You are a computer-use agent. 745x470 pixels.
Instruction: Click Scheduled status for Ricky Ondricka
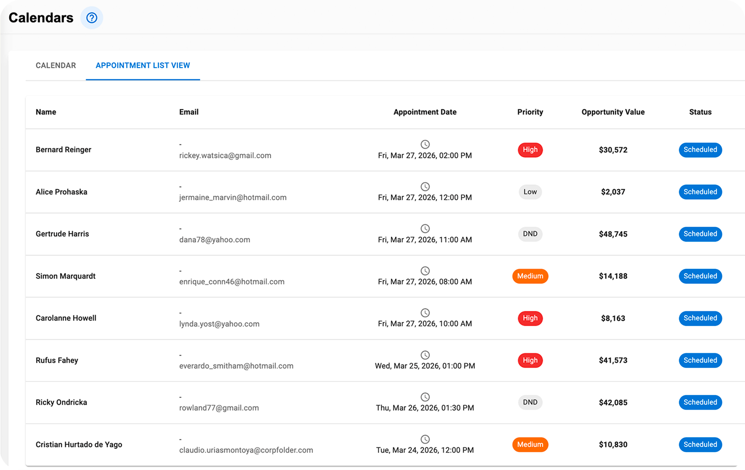700,402
